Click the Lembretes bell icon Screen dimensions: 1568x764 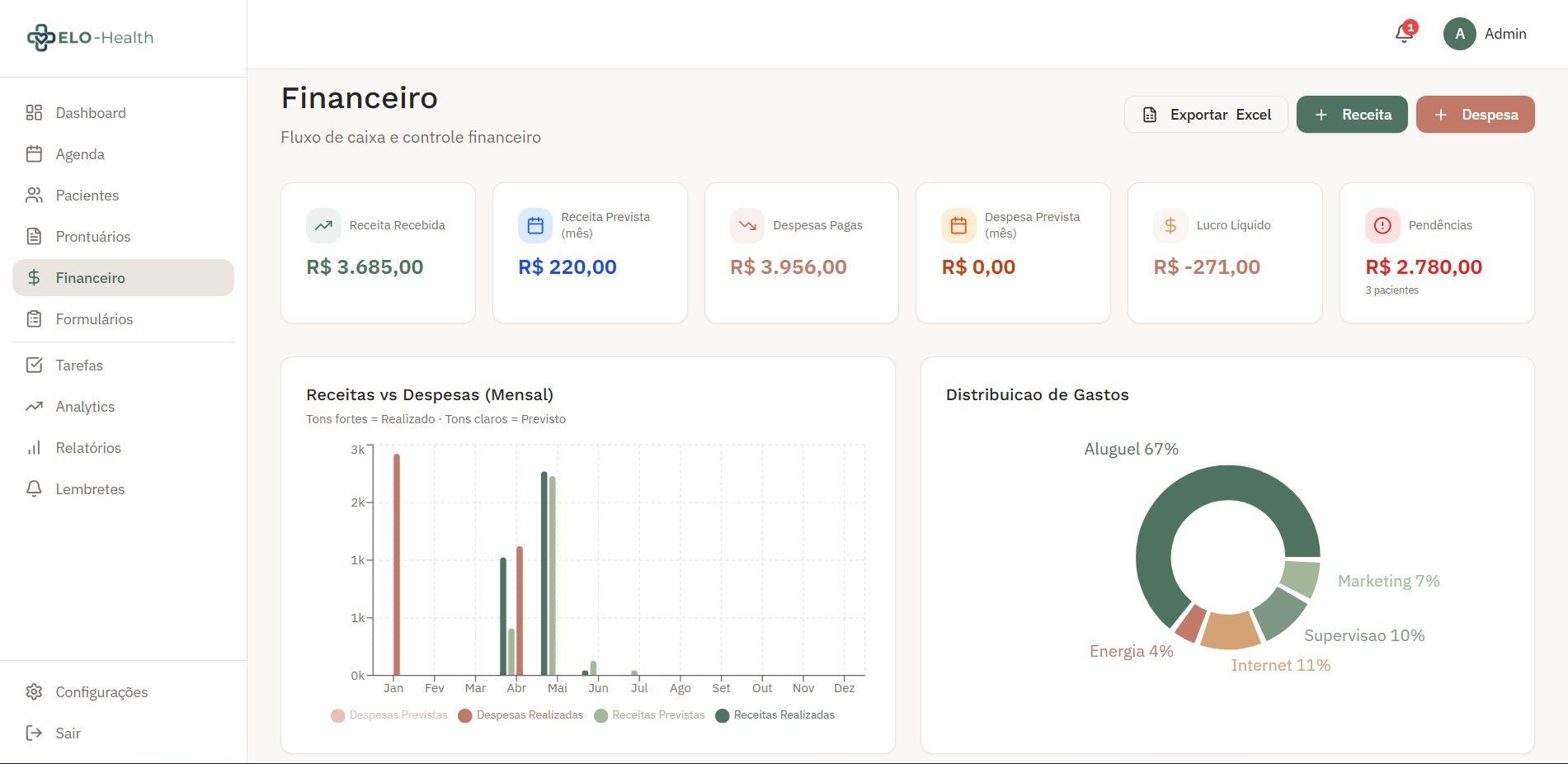(34, 489)
